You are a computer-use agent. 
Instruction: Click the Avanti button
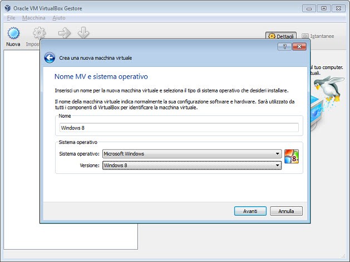250,211
